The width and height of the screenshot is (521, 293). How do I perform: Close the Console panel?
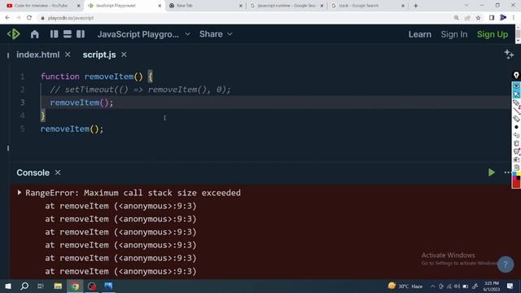(58, 173)
